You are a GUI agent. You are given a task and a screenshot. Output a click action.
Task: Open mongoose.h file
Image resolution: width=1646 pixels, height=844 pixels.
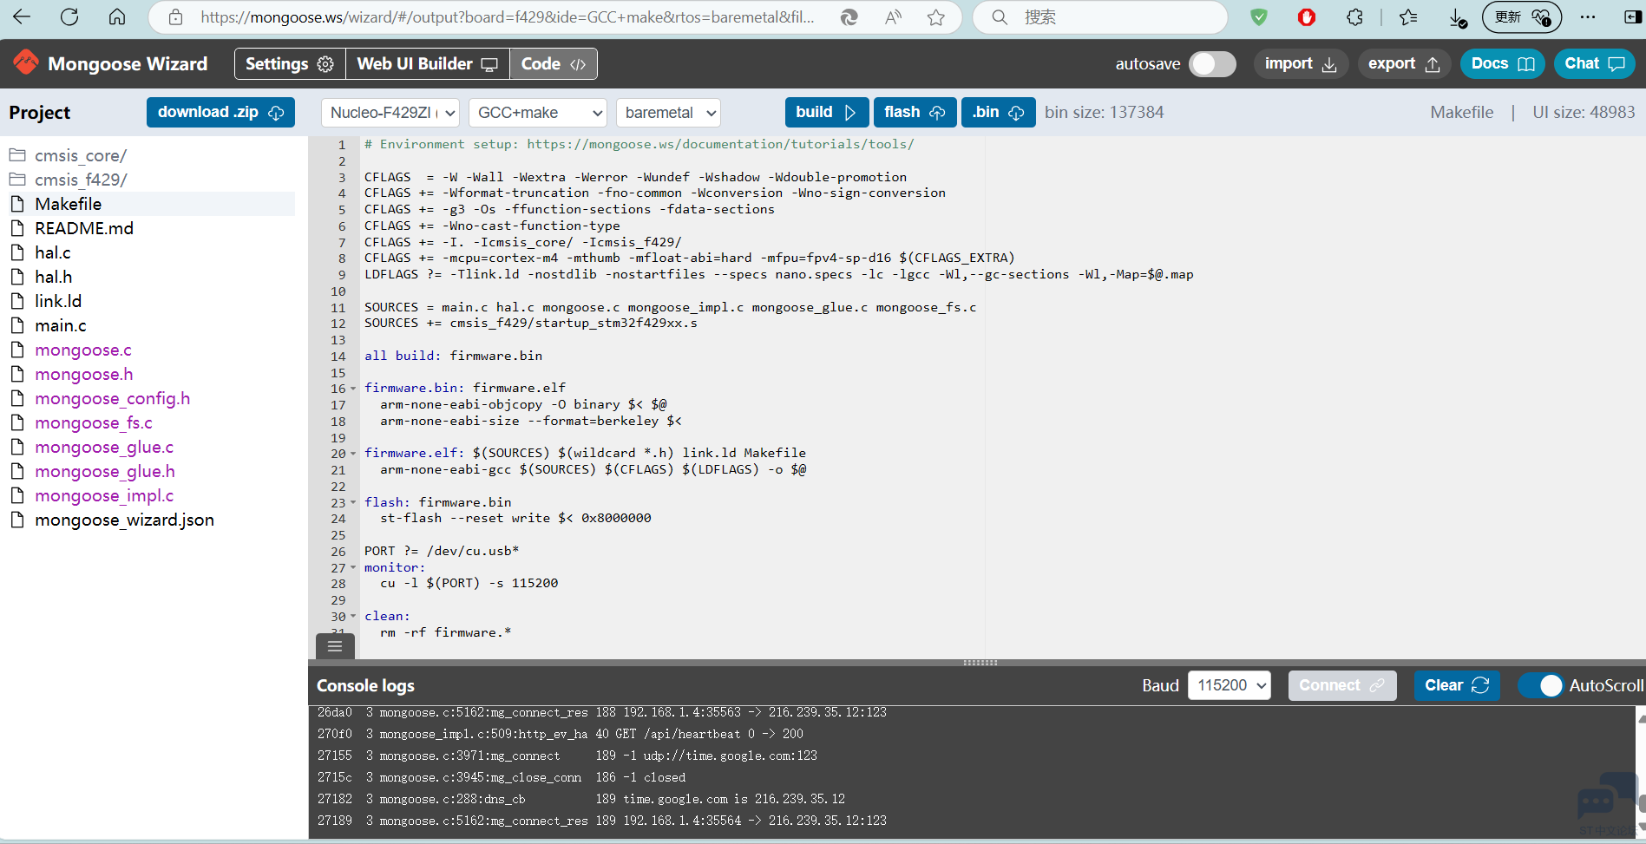coord(83,374)
